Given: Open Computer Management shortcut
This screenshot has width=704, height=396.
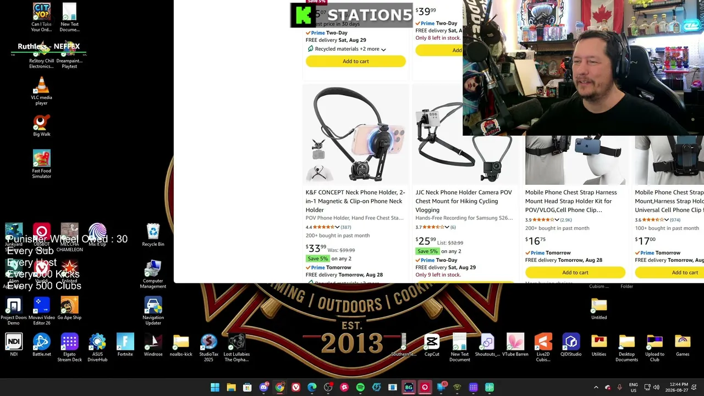Looking at the screenshot, I should (153, 274).
